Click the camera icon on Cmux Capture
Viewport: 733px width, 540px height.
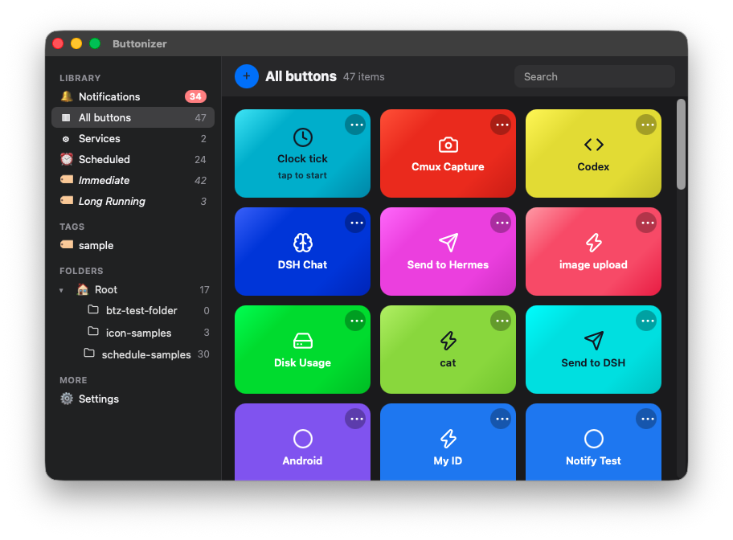[x=448, y=145]
